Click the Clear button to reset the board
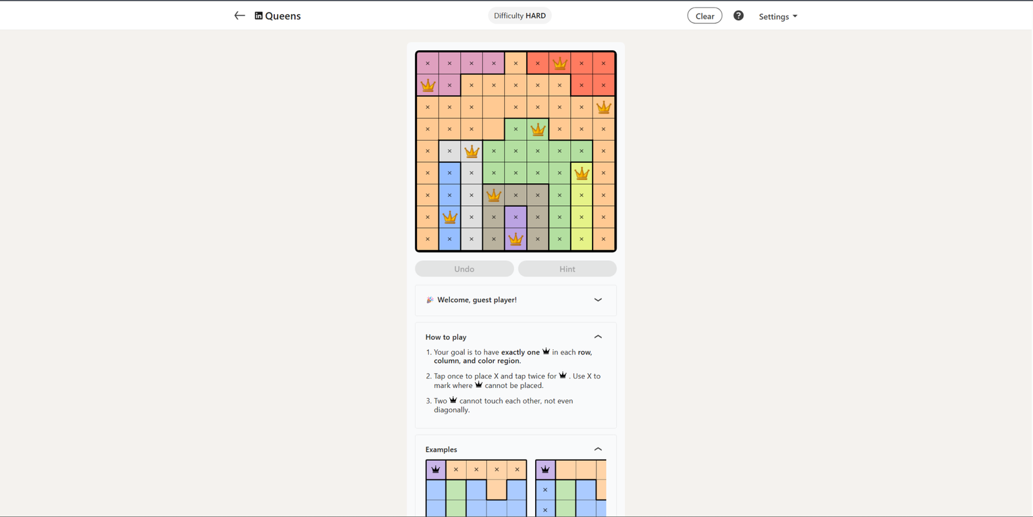 [x=704, y=15]
